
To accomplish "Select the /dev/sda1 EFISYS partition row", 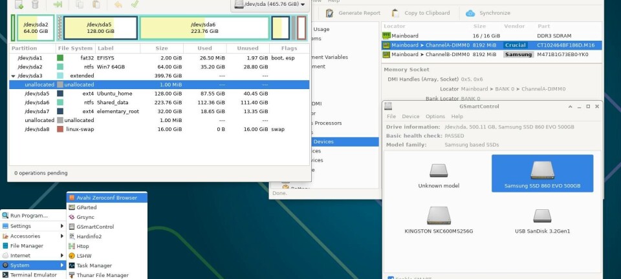I will pyautogui.click(x=159, y=57).
